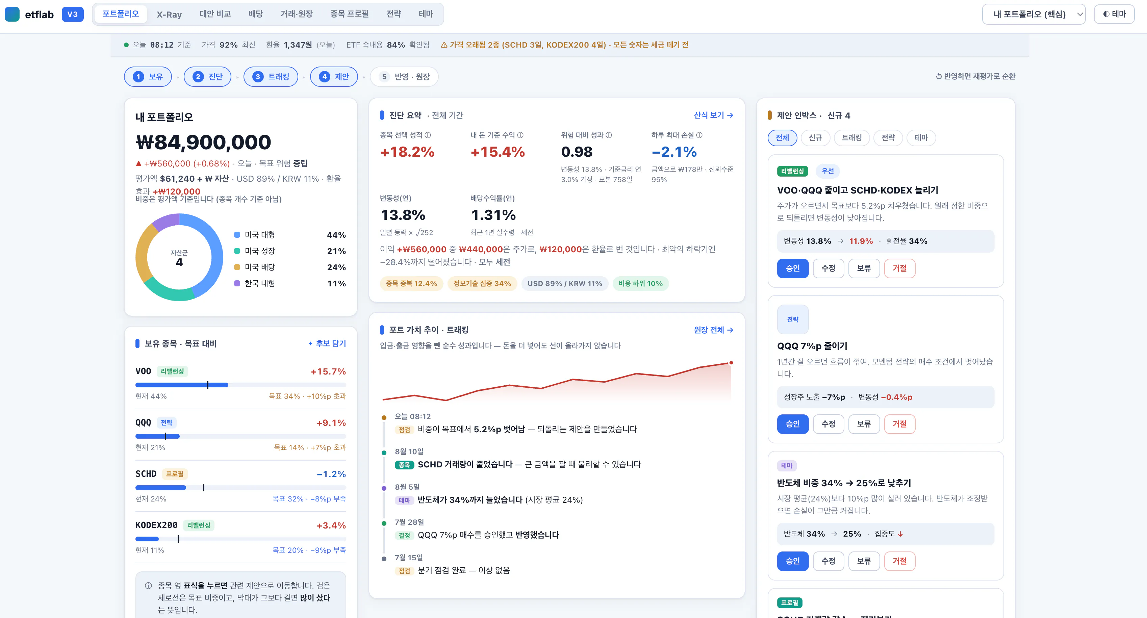Open the 포트폴리오 tab
This screenshot has width=1147, height=618.
coord(121,14)
